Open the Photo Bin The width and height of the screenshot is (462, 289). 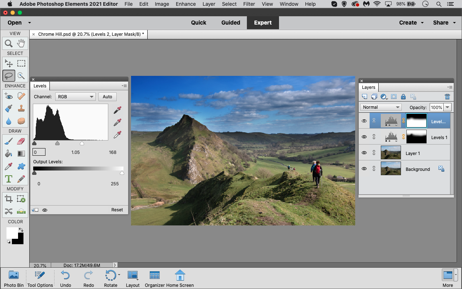click(x=14, y=279)
